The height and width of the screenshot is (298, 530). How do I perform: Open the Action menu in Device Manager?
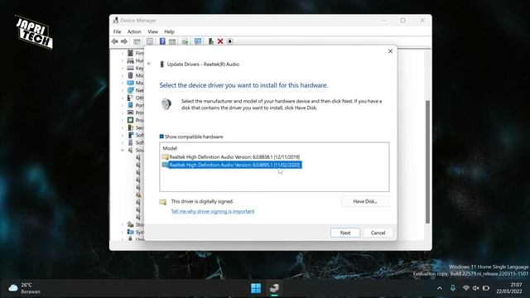[134, 31]
